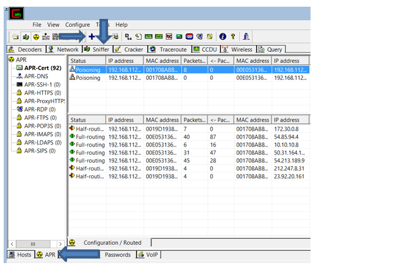The image size is (410, 268).
Task: Click the blue plus Add to list icon
Action: coord(92,37)
